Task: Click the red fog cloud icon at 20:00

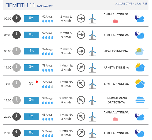Action: pos(116,119)
